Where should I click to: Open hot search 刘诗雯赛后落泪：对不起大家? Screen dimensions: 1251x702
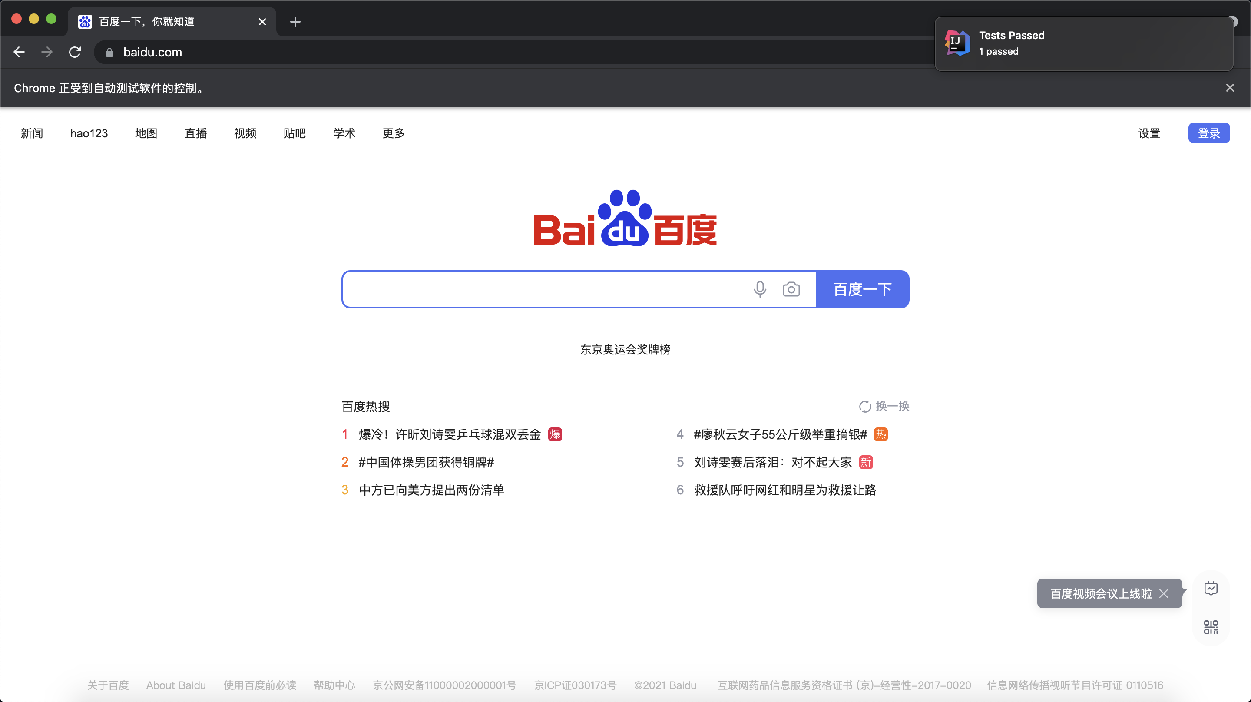pyautogui.click(x=773, y=462)
